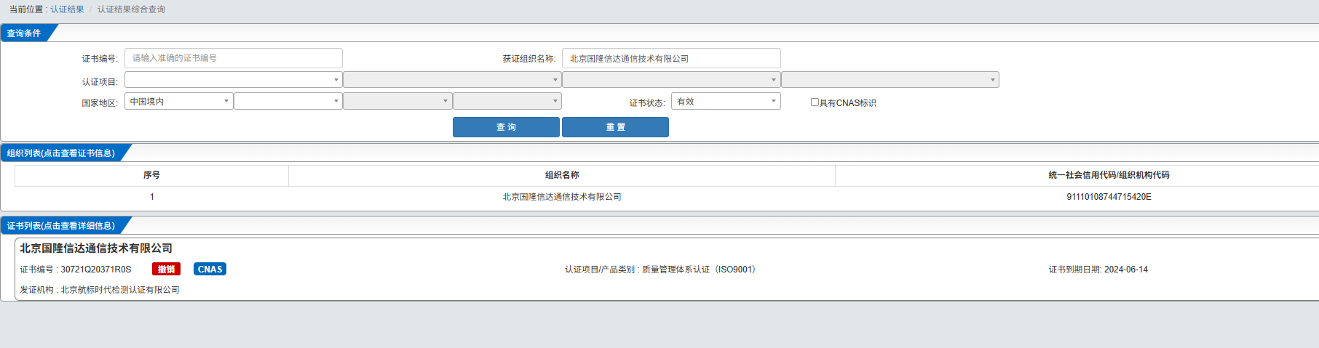
Task: Click the 质量管理体系认证 (ISO9001) text
Action: coord(699,270)
